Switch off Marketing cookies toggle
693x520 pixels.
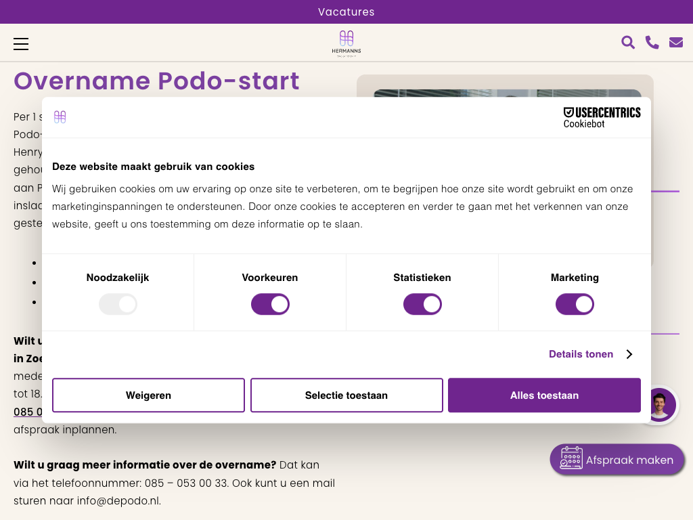pos(575,305)
